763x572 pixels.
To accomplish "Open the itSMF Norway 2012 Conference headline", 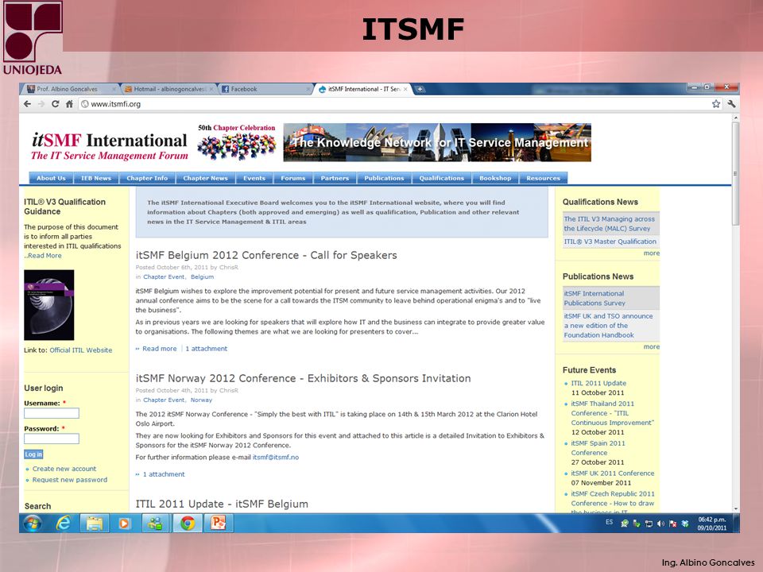I will [x=303, y=378].
